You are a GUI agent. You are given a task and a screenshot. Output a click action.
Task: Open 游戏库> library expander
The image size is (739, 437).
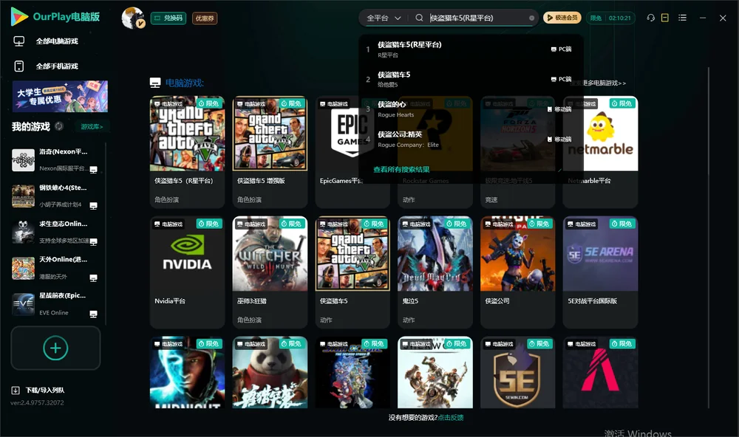[92, 126]
